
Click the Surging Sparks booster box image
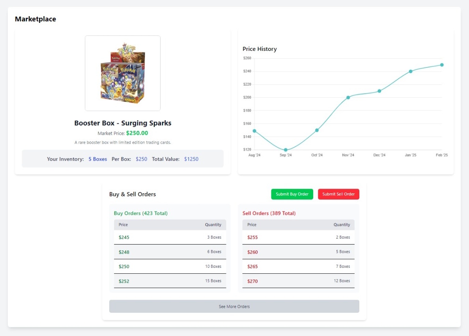coord(123,73)
